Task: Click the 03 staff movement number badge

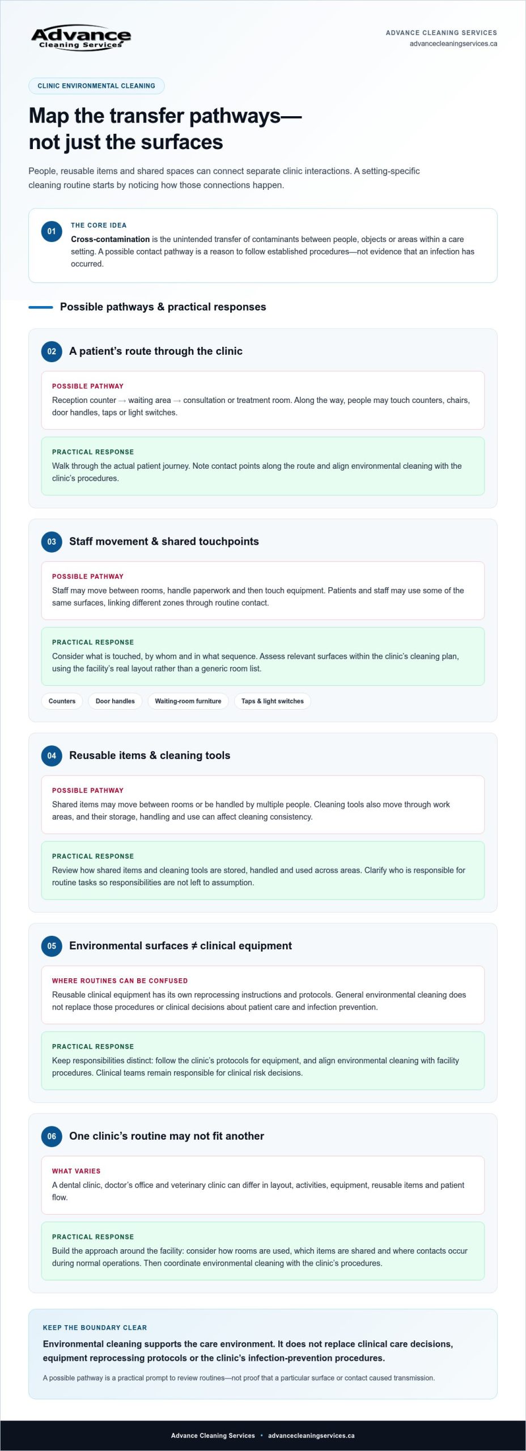Action: point(52,542)
